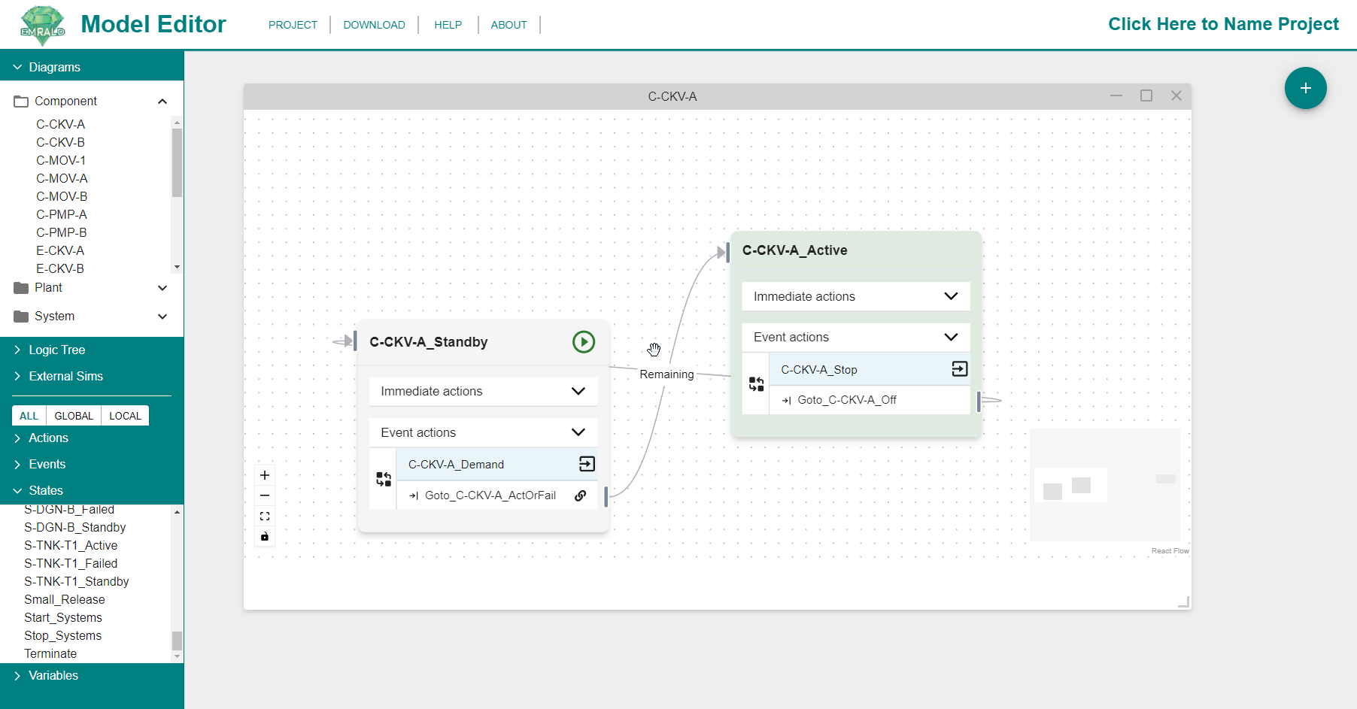Screen dimensions: 1357x709
Task: Click the Plant folder icon
Action: [x=21, y=288]
